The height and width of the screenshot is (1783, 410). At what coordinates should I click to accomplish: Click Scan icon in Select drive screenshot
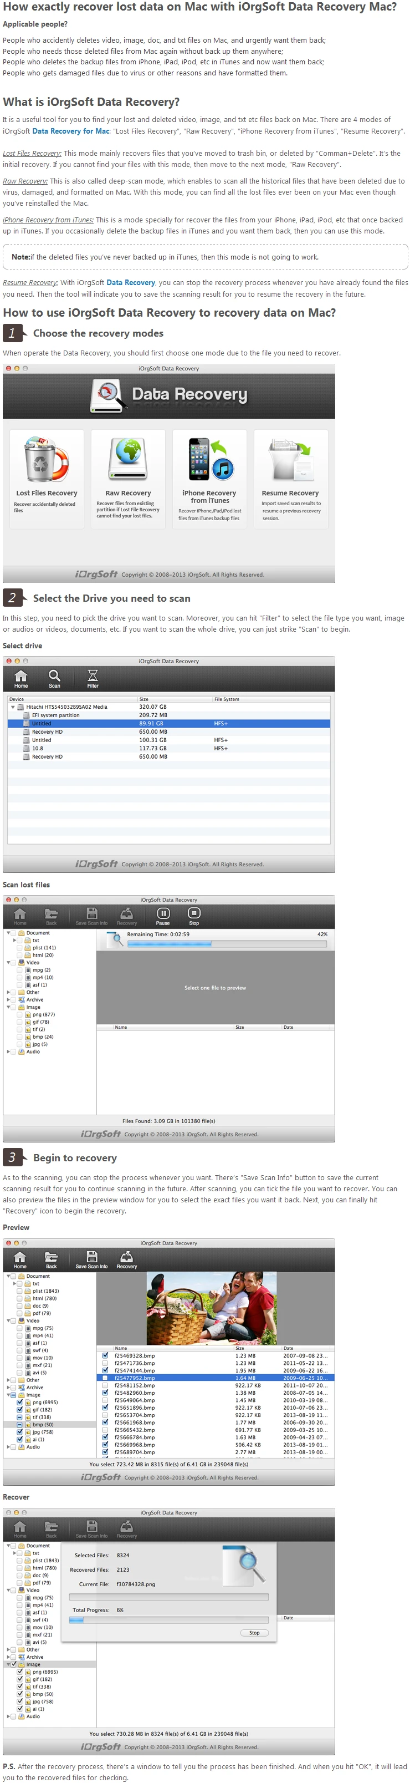(x=55, y=678)
